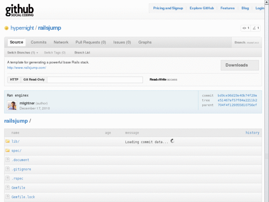Open the Gemfile.lock file

[23, 197]
